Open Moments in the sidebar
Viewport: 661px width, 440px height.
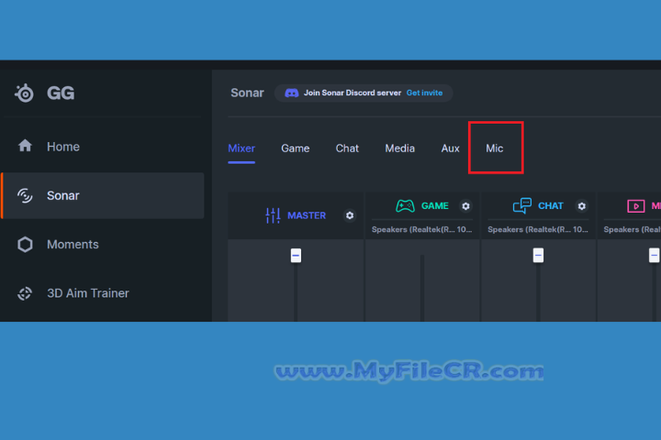point(103,244)
